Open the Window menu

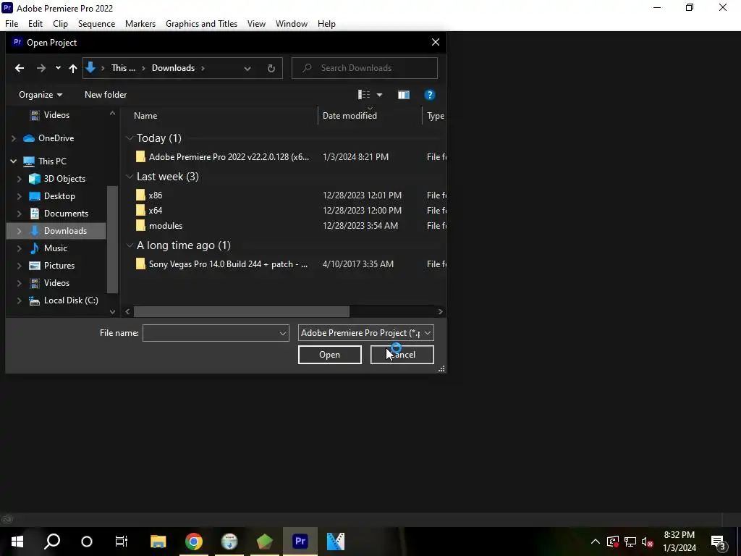(x=292, y=24)
